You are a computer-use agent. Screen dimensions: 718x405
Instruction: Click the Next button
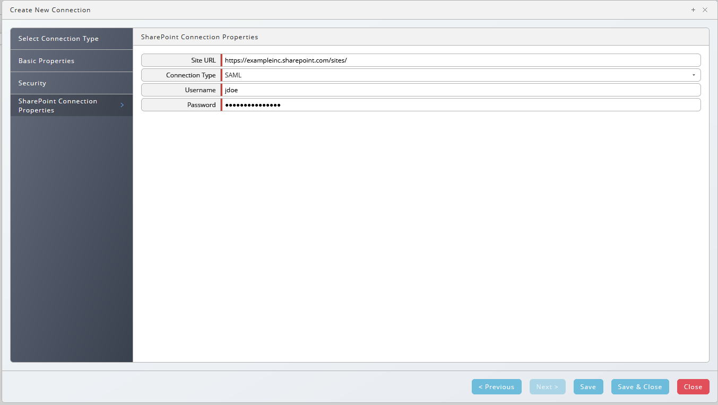(548, 387)
